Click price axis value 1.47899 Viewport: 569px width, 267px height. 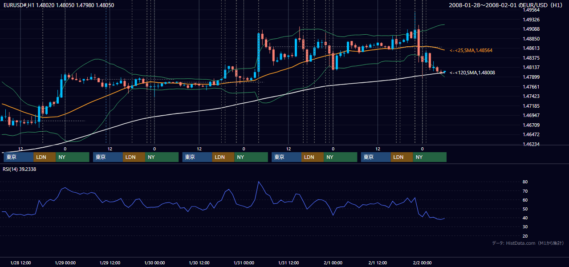531,77
